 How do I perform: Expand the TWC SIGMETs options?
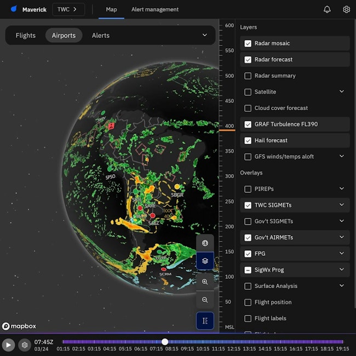coord(341,205)
